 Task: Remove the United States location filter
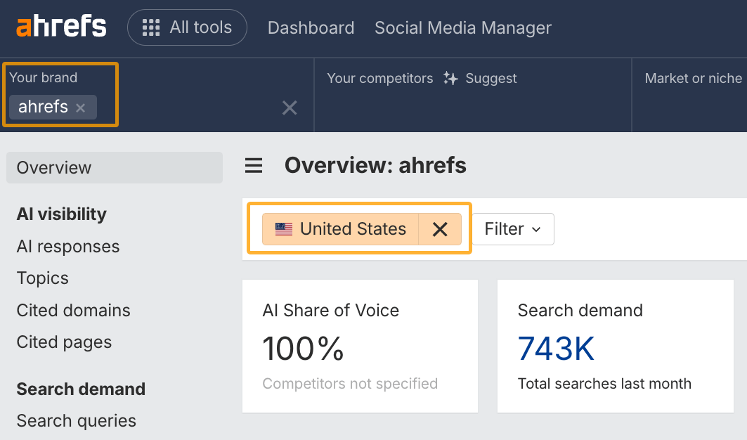[440, 228]
